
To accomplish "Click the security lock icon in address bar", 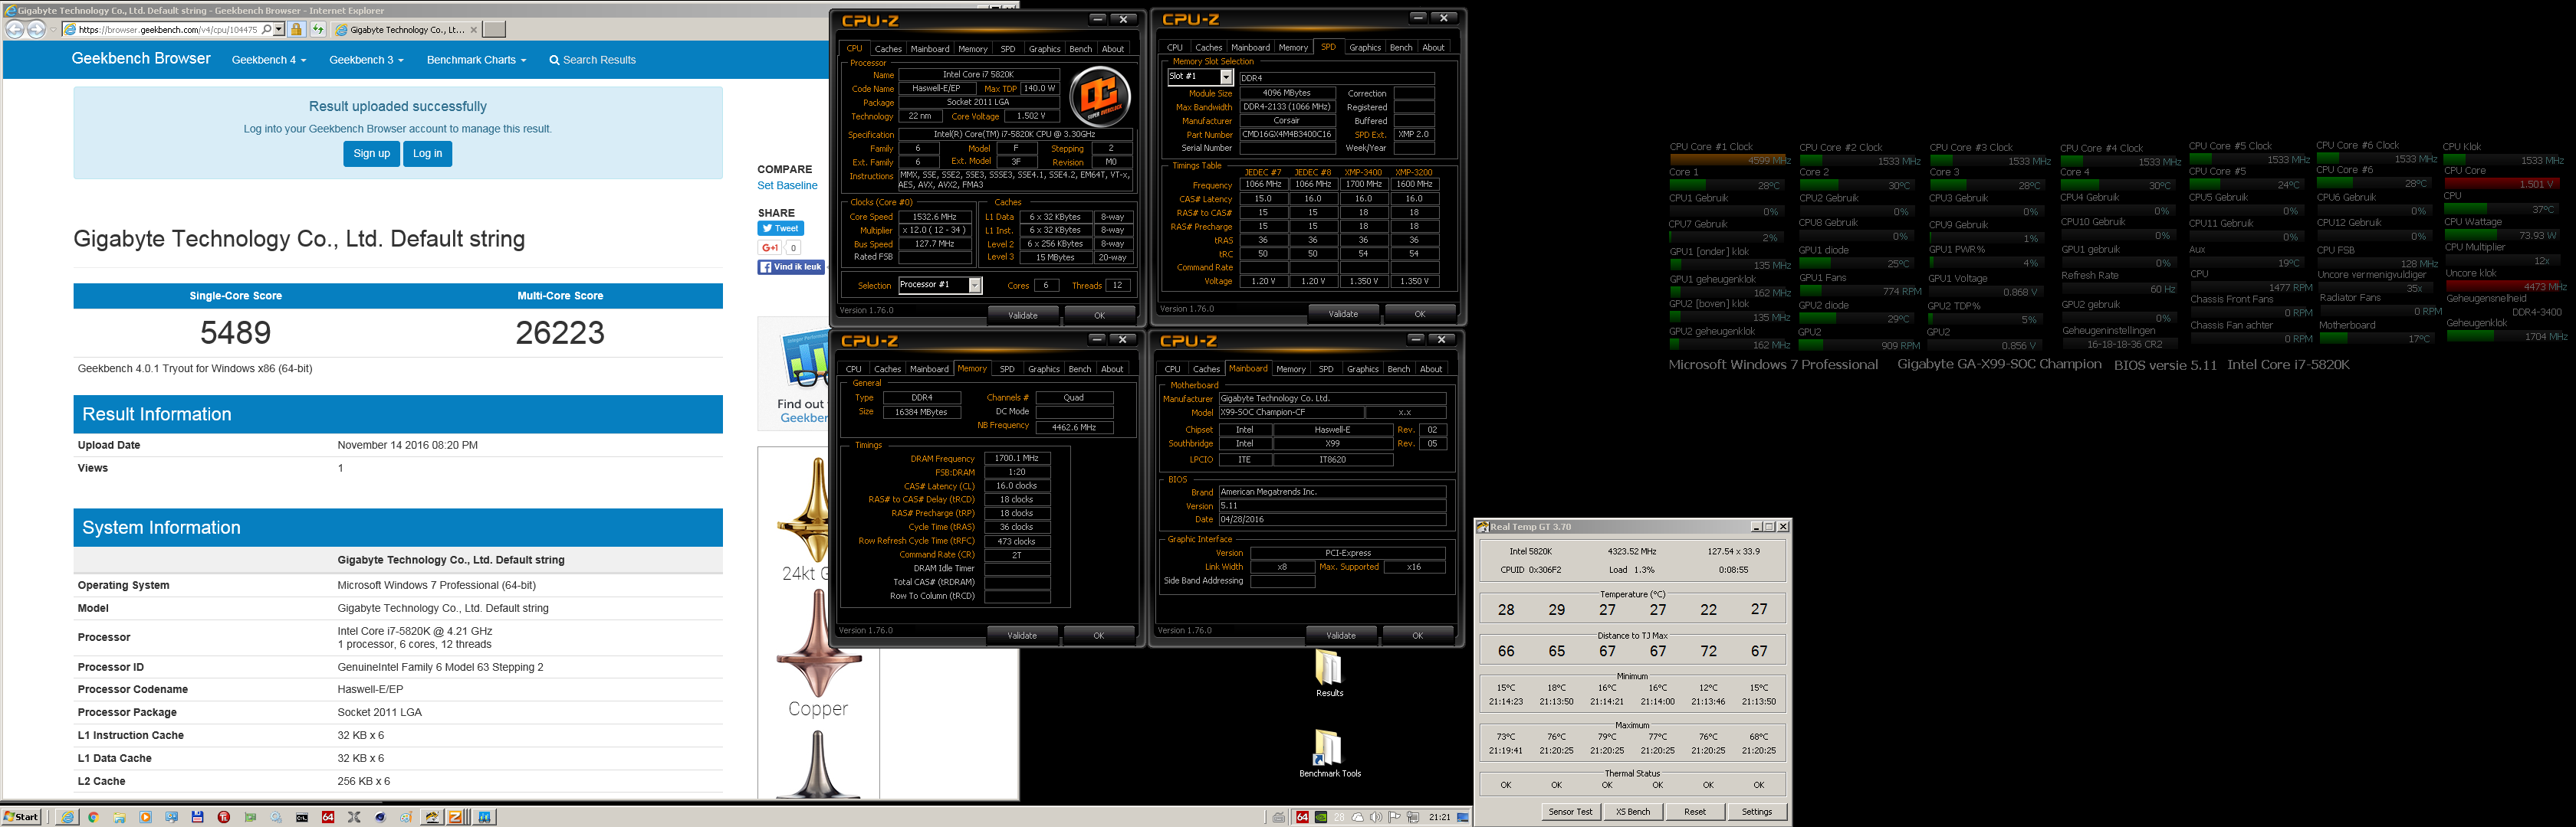I will click(x=296, y=30).
